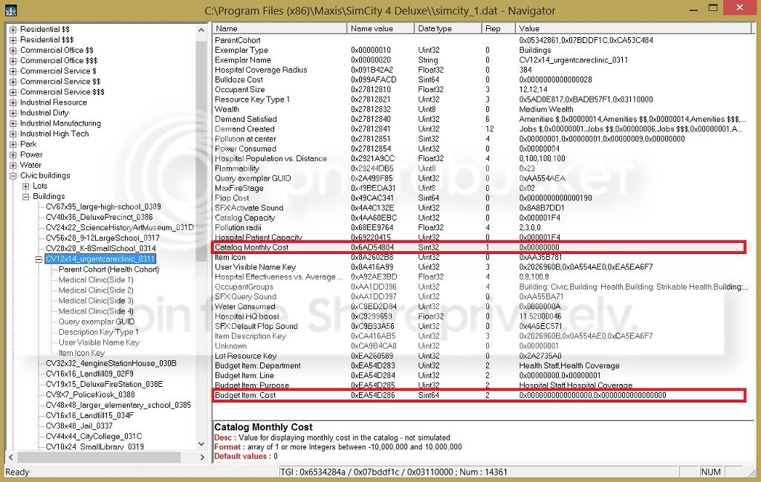Screen dimensions: 761x482
Task: Sort by the Name value column header
Action: click(x=380, y=29)
